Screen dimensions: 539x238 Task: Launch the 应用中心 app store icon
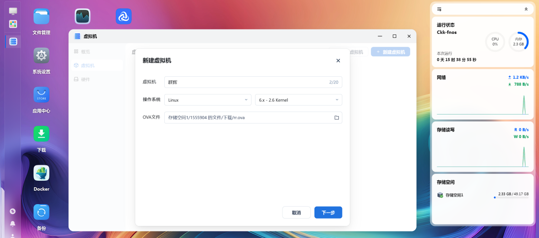pos(41,95)
